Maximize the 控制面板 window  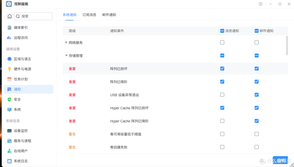point(280,4)
